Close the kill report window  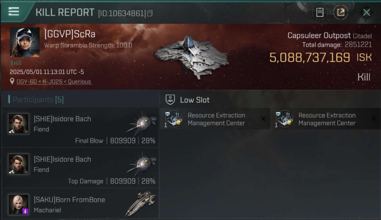click(366, 12)
